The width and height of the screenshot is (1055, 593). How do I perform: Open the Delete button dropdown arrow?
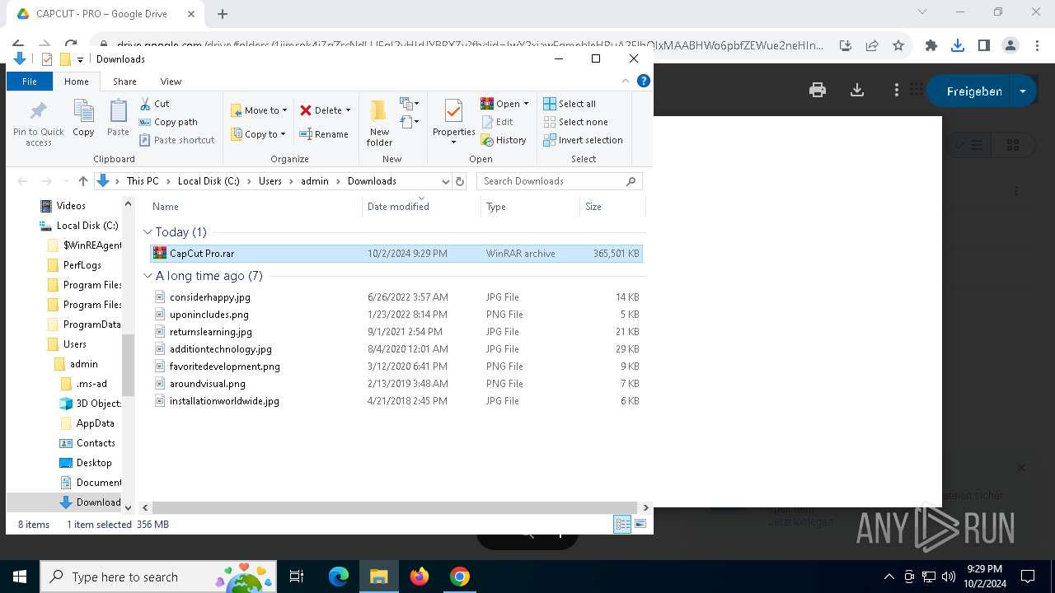click(348, 110)
